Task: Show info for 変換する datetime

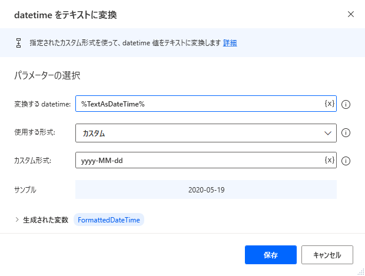Action: 346,104
